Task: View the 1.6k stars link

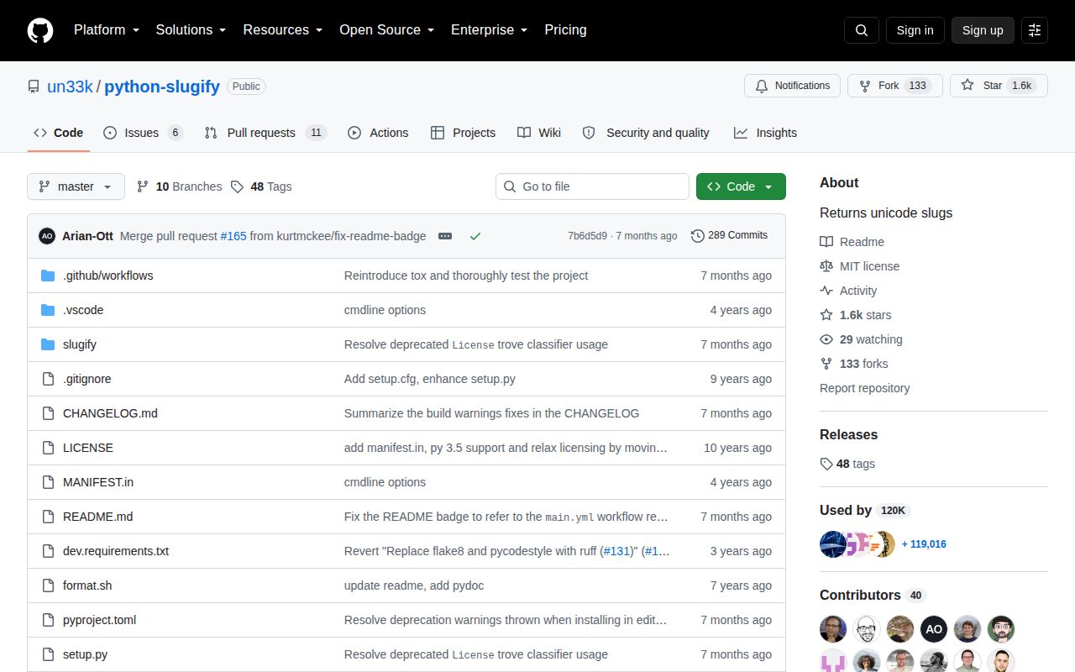Action: click(x=856, y=315)
